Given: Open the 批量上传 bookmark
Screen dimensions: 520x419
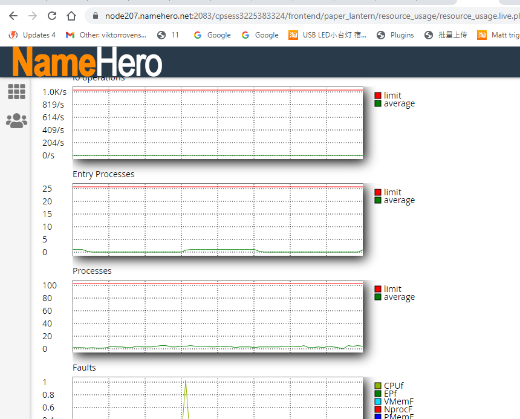Looking at the screenshot, I should pos(446,35).
